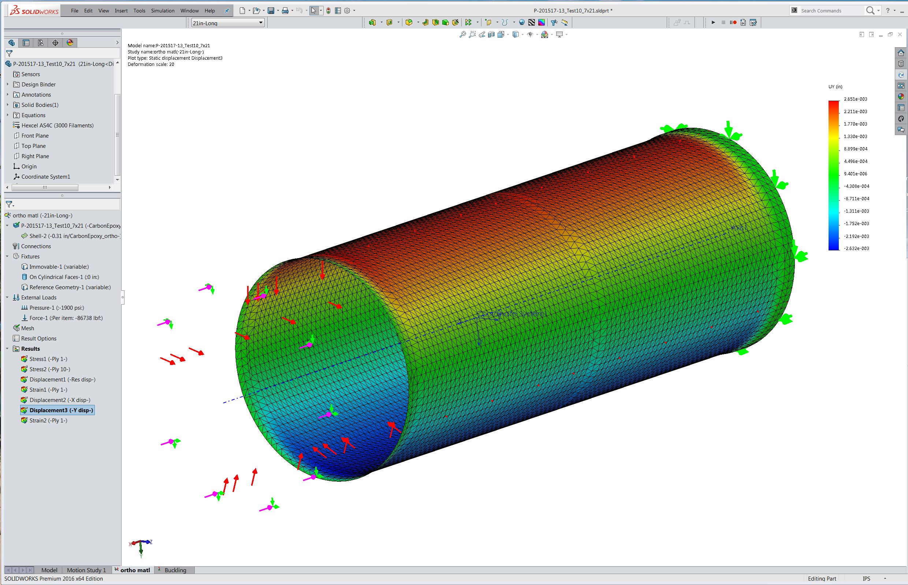Open Search Commands dropdown arrow
The height and width of the screenshot is (585, 908).
[878, 11]
